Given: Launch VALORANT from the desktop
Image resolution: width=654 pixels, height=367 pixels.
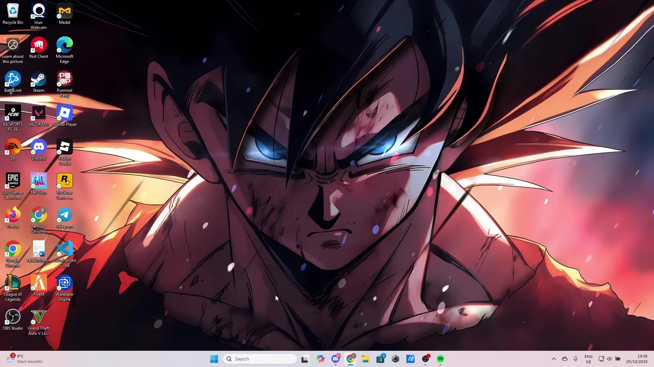Looking at the screenshot, I should pyautogui.click(x=38, y=116).
